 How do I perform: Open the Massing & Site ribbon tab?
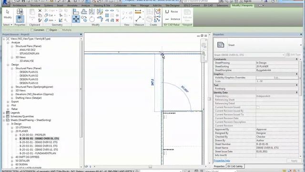point(102,5)
